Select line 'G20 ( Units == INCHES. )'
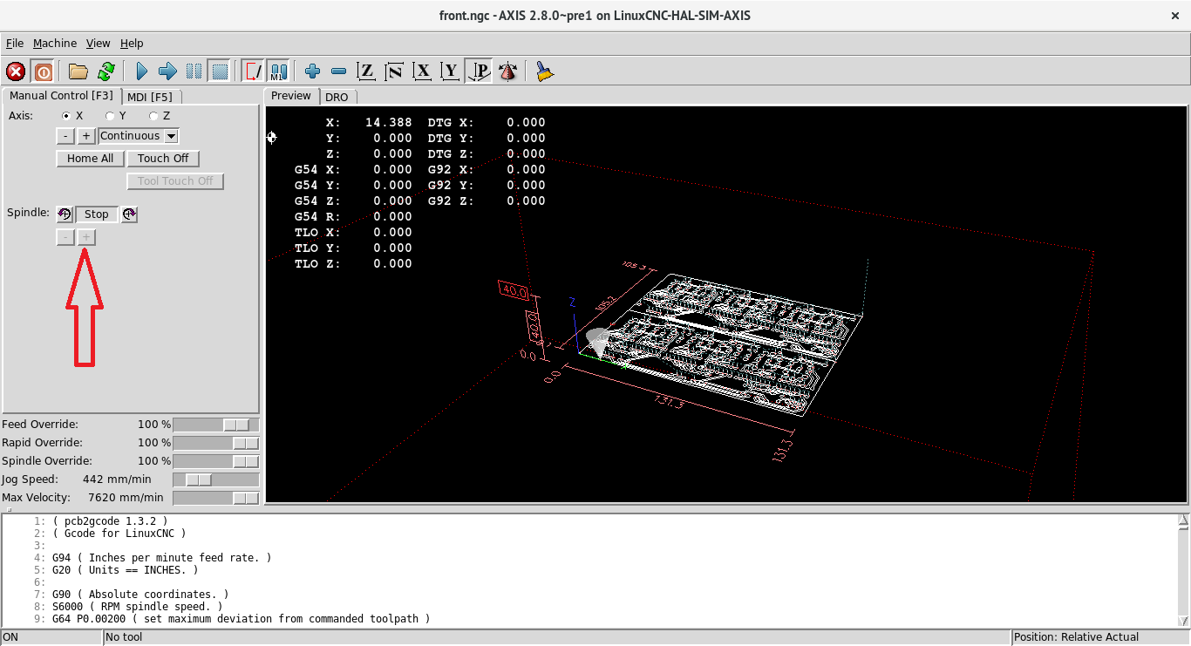Image resolution: width=1191 pixels, height=646 pixels. click(125, 570)
